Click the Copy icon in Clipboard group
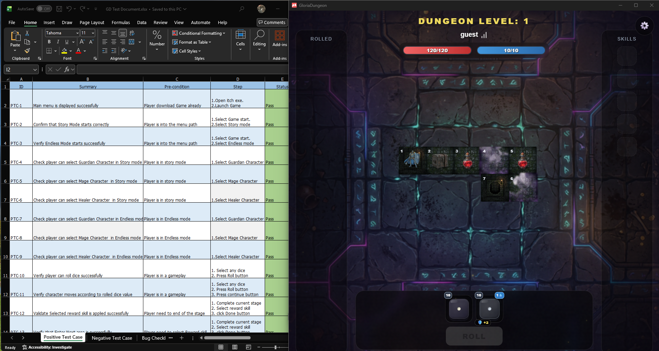Image resolution: width=659 pixels, height=351 pixels. [28, 42]
